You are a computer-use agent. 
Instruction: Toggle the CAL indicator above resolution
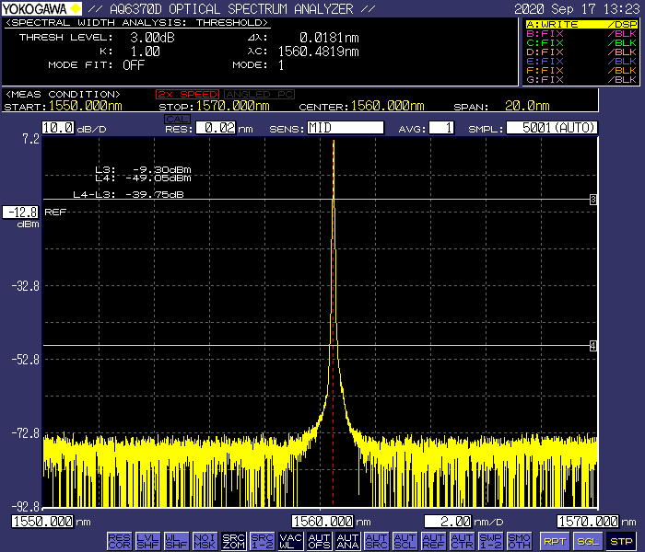pos(176,118)
